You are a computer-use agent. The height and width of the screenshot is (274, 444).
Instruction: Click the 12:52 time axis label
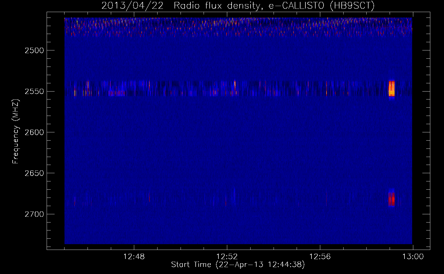(227, 256)
